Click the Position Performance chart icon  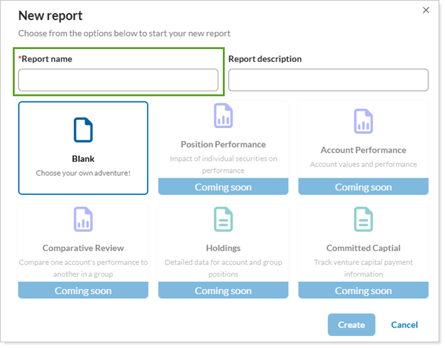[x=223, y=115]
